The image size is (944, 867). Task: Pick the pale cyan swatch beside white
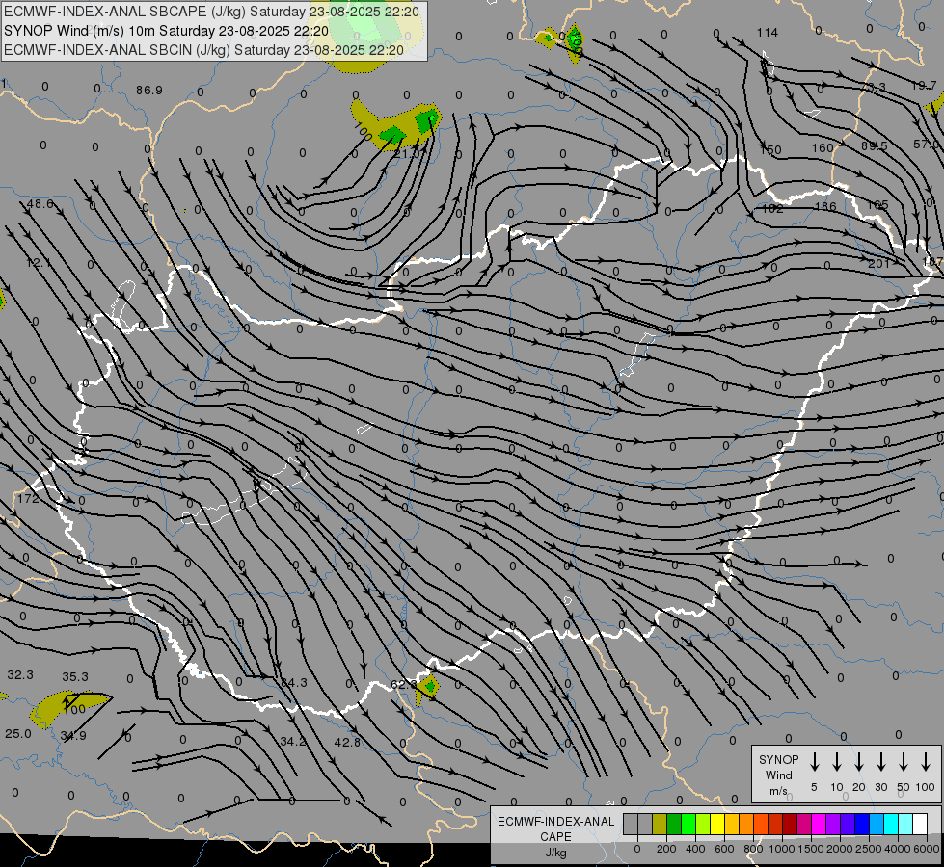pyautogui.click(x=905, y=825)
